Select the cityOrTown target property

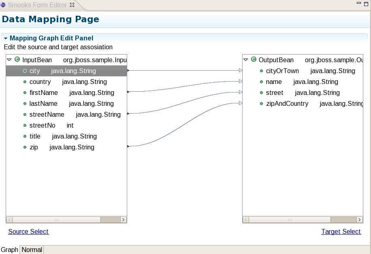click(303, 71)
